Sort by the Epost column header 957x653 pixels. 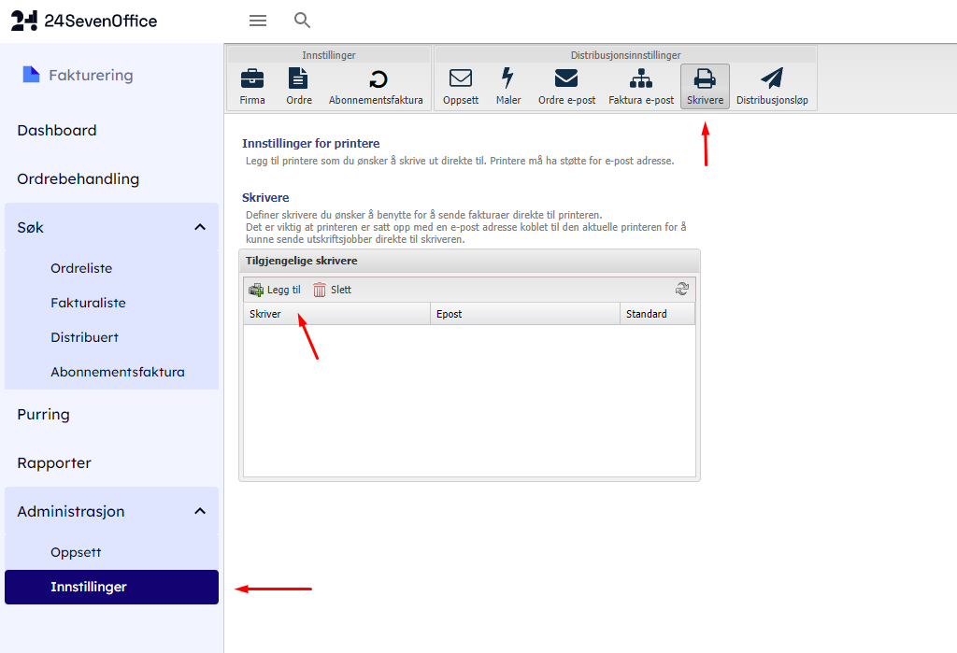524,314
